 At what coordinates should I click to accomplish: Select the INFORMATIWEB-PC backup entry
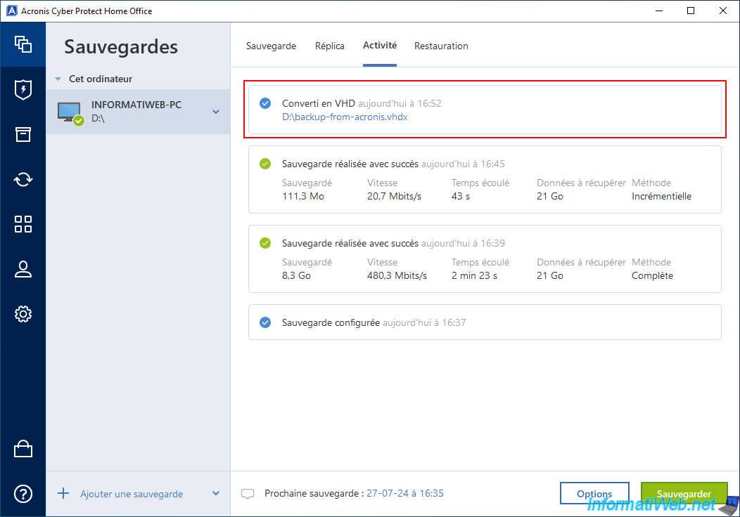click(x=138, y=112)
